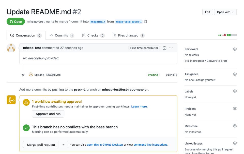The width and height of the screenshot is (244, 154).
Task: Click the No description provided text
Action: coord(41,58)
